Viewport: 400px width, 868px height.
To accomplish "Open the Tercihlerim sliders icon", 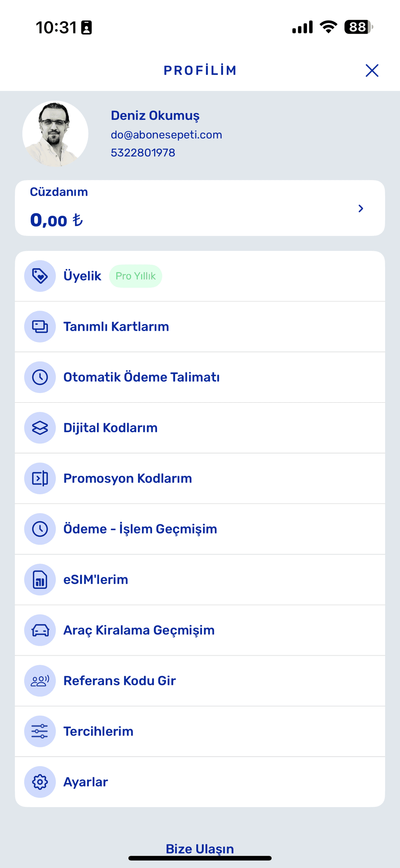I will (x=40, y=731).
